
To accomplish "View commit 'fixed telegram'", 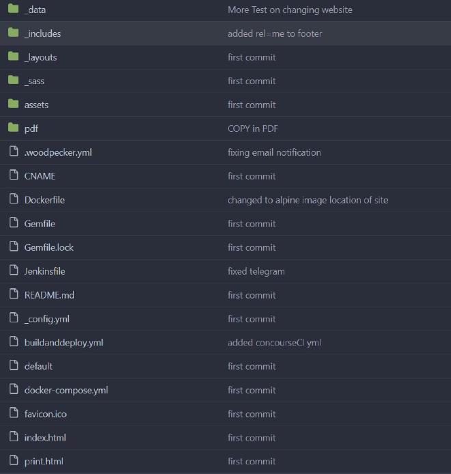I will point(256,271).
